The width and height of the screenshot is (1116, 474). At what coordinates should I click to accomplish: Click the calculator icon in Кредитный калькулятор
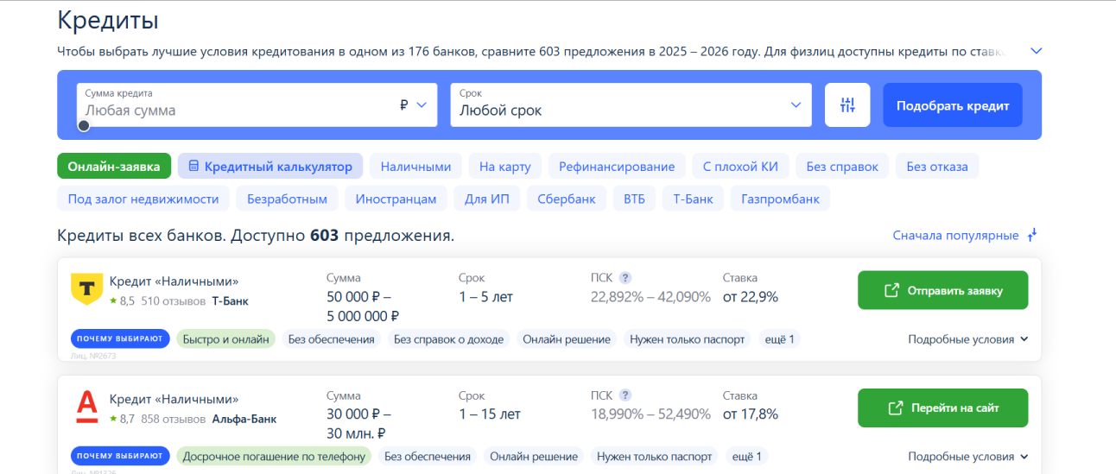[194, 167]
